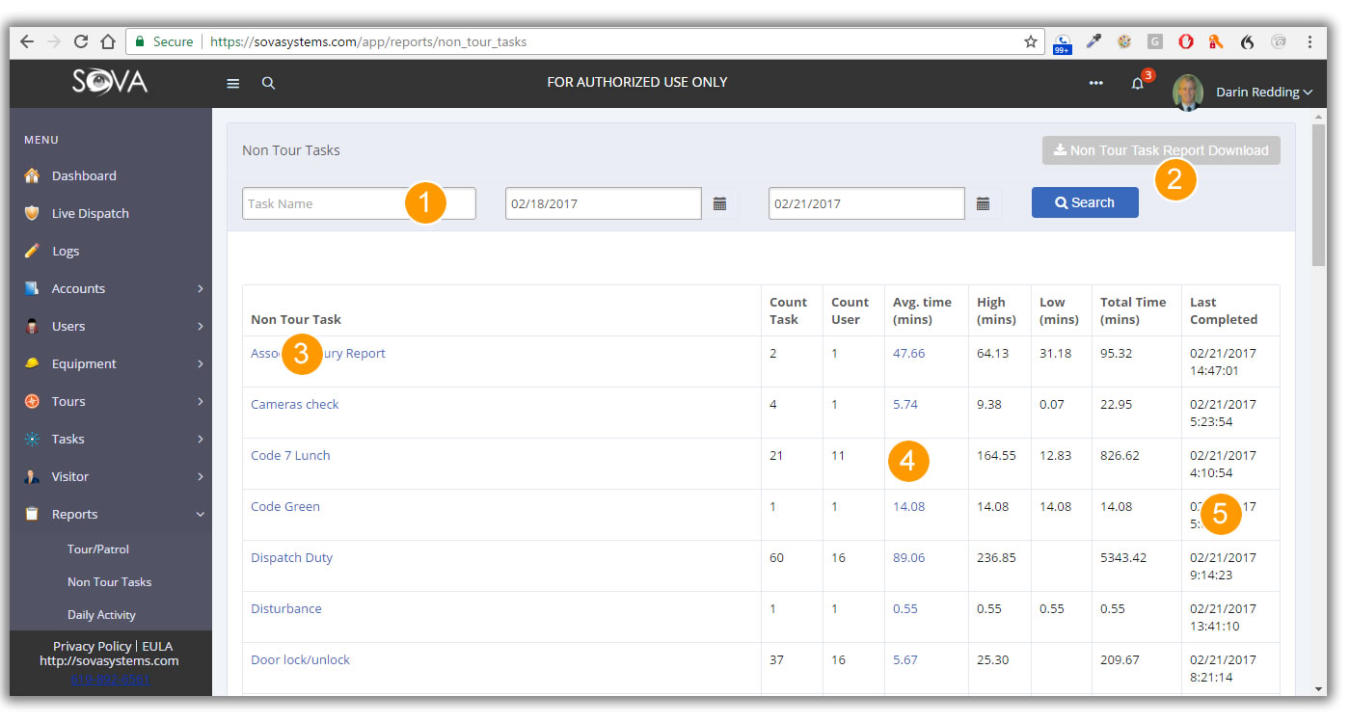The height and width of the screenshot is (723, 1350).
Task: Select total time value 5343.42
Action: [1122, 557]
